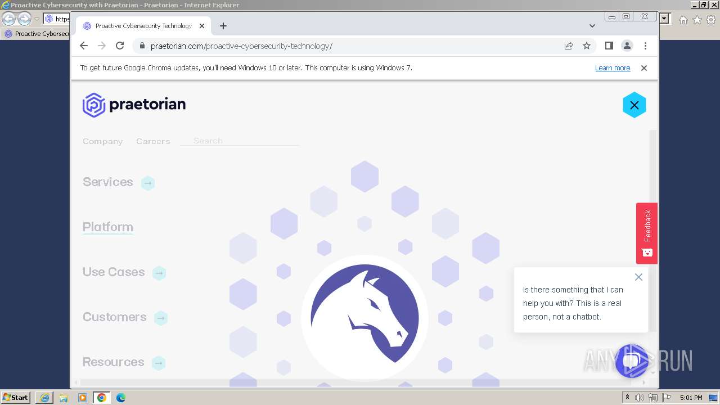Go forward in Chrome
This screenshot has height=405, width=720.
click(x=102, y=46)
